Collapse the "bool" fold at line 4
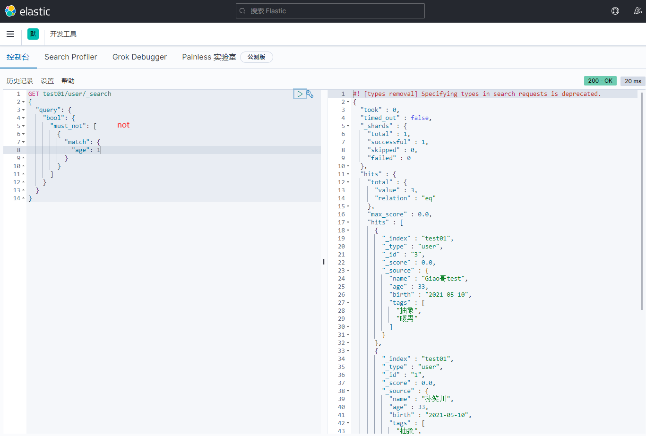This screenshot has height=436, width=646. (24, 118)
